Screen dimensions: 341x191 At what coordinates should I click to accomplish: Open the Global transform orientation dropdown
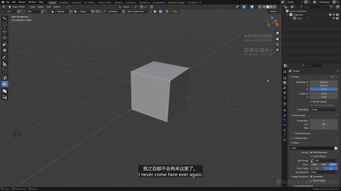[126, 7]
